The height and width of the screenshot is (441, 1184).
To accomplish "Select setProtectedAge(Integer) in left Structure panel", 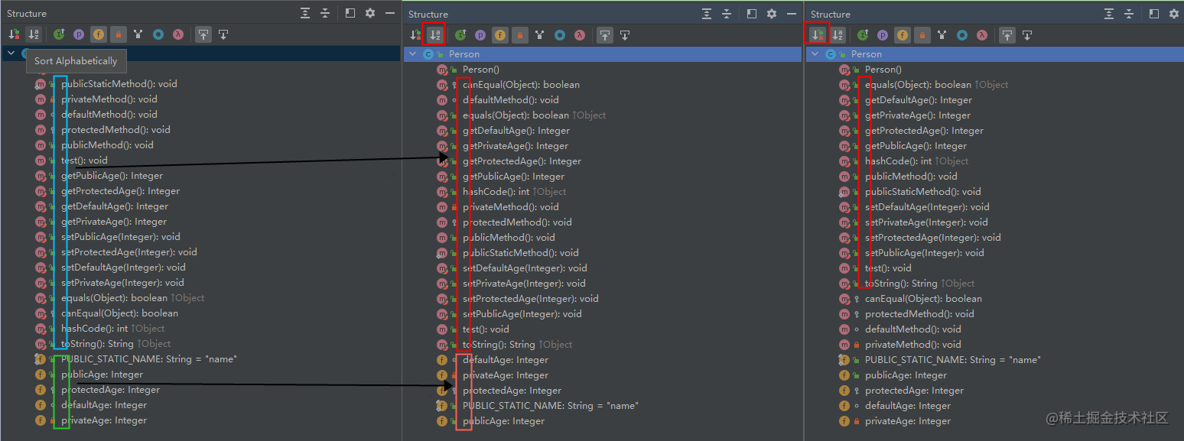I will click(129, 252).
